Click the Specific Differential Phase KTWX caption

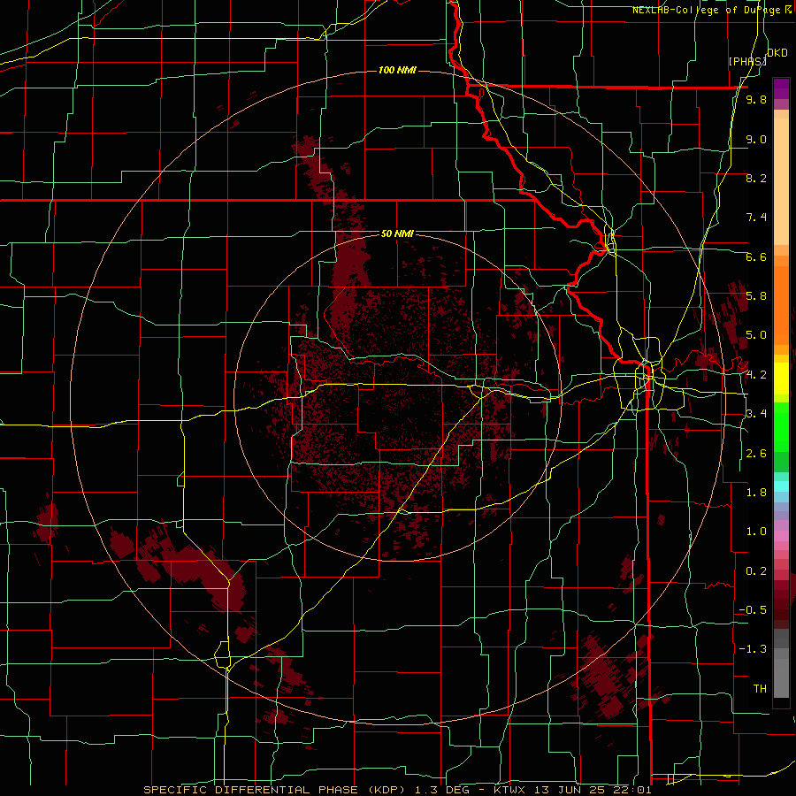(x=397, y=790)
